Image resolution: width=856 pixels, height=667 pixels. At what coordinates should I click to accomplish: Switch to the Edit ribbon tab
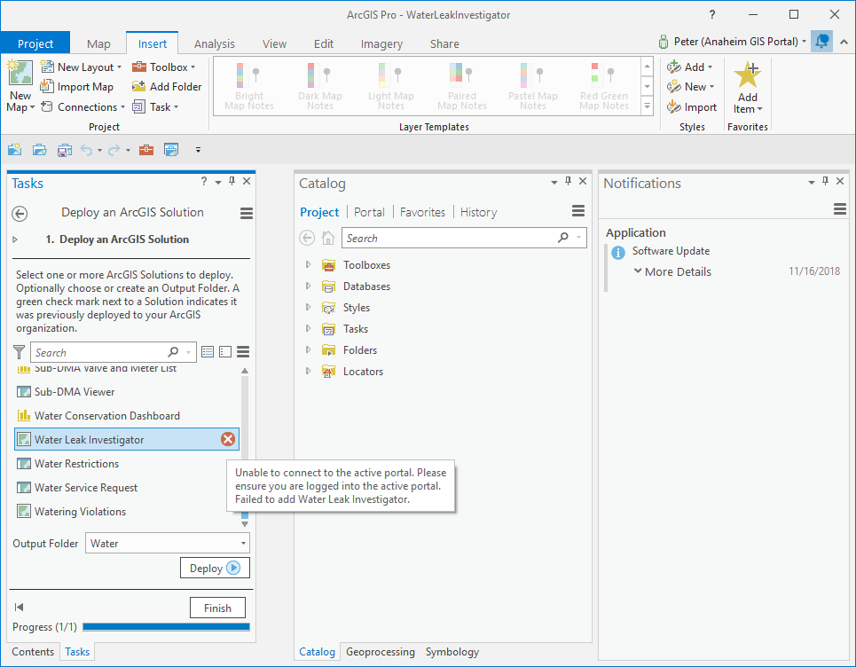pyautogui.click(x=323, y=43)
